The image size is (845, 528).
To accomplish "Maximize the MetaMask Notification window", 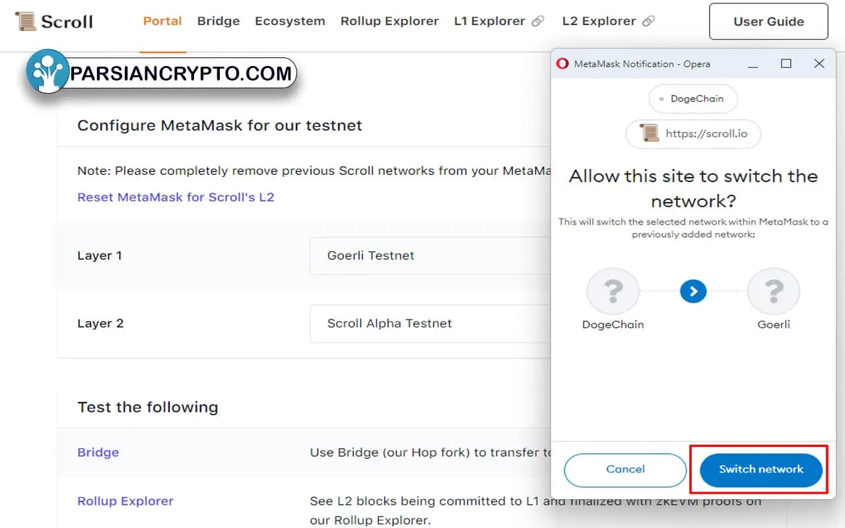I will click(x=786, y=63).
